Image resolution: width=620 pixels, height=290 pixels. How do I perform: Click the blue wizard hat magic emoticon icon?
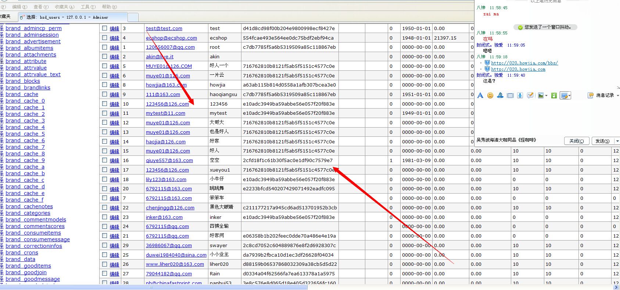[x=500, y=95]
